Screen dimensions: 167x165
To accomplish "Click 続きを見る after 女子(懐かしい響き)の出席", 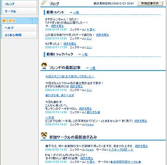I will (87, 158).
